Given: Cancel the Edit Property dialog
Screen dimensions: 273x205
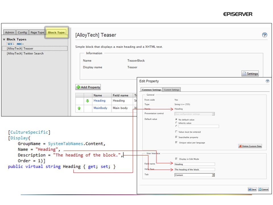Looking at the screenshot, I should point(263,189).
